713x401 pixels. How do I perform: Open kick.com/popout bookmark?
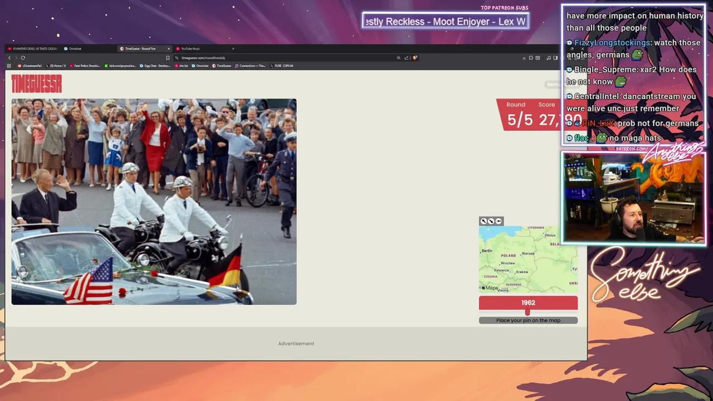[120, 66]
